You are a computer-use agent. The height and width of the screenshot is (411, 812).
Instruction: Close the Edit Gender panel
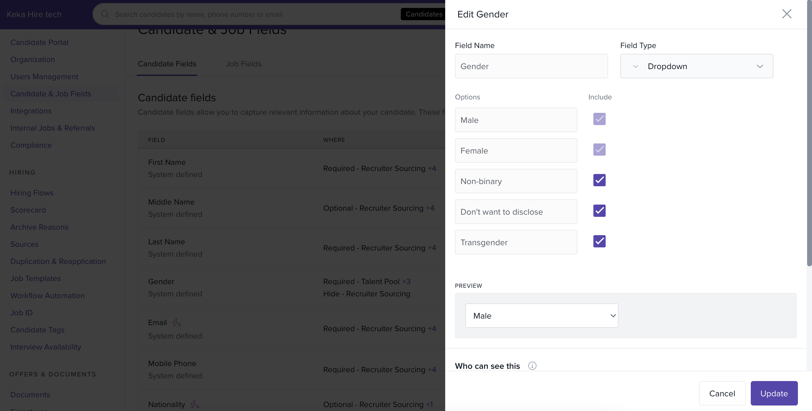pyautogui.click(x=787, y=14)
